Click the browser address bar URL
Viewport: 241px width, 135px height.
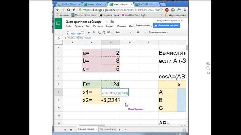click(120, 10)
